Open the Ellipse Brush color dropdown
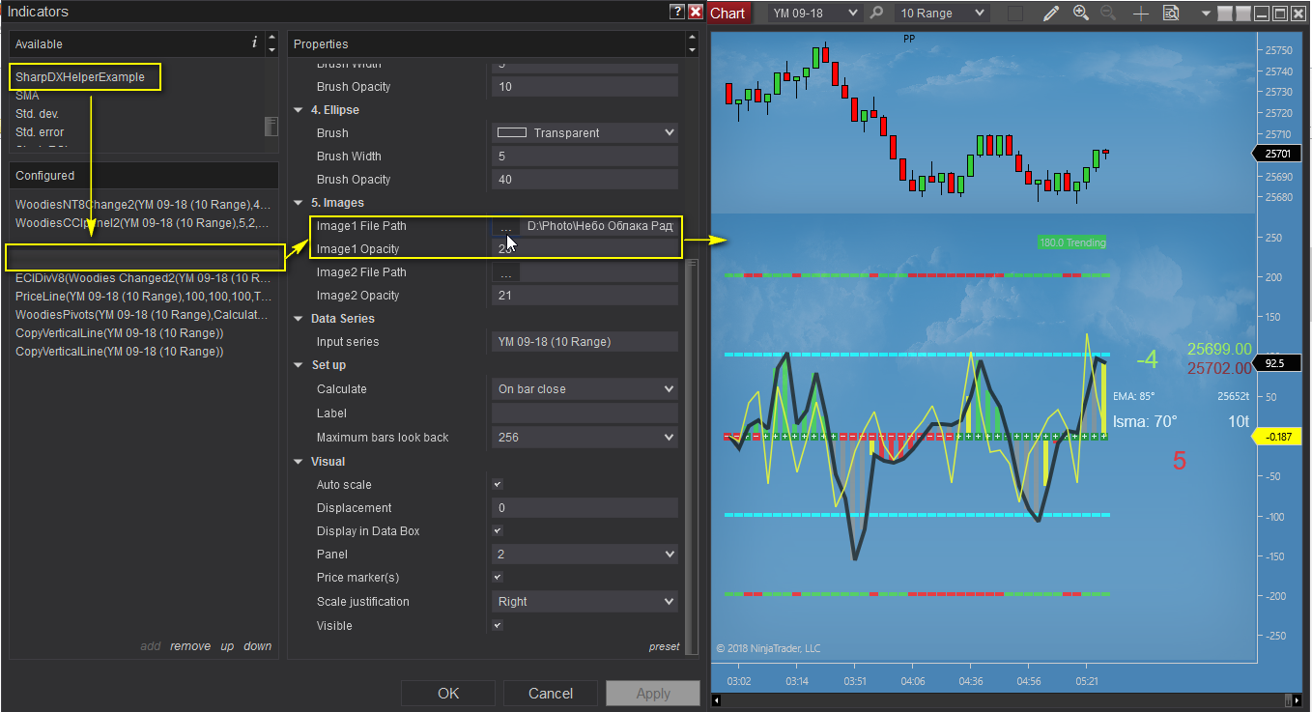Image resolution: width=1312 pixels, height=712 pixels. pos(585,133)
